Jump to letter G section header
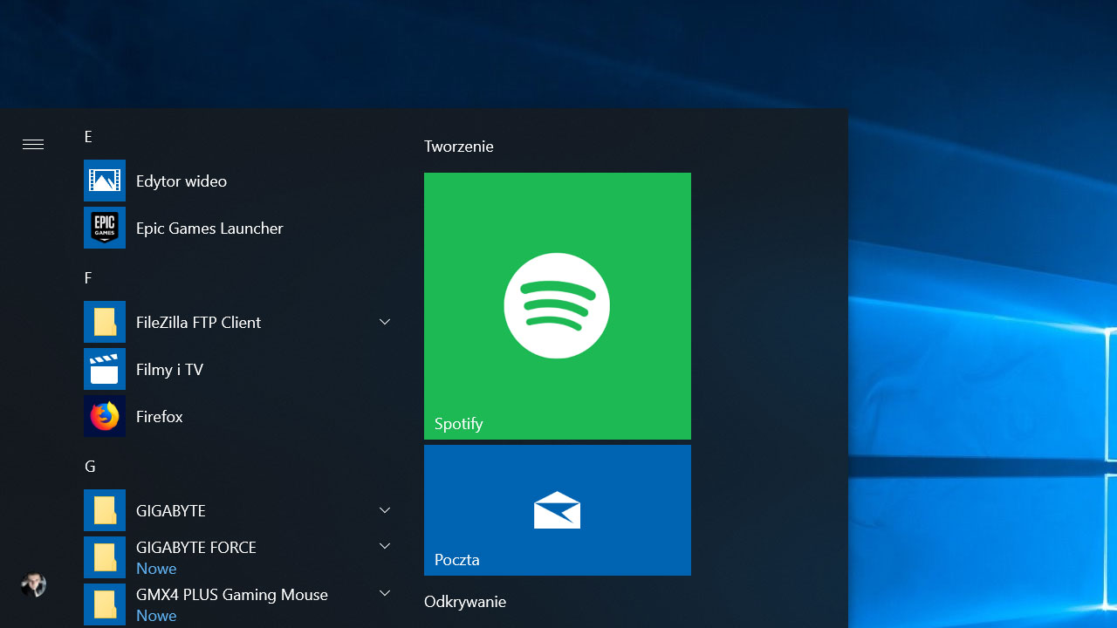The width and height of the screenshot is (1117, 628). 90,466
